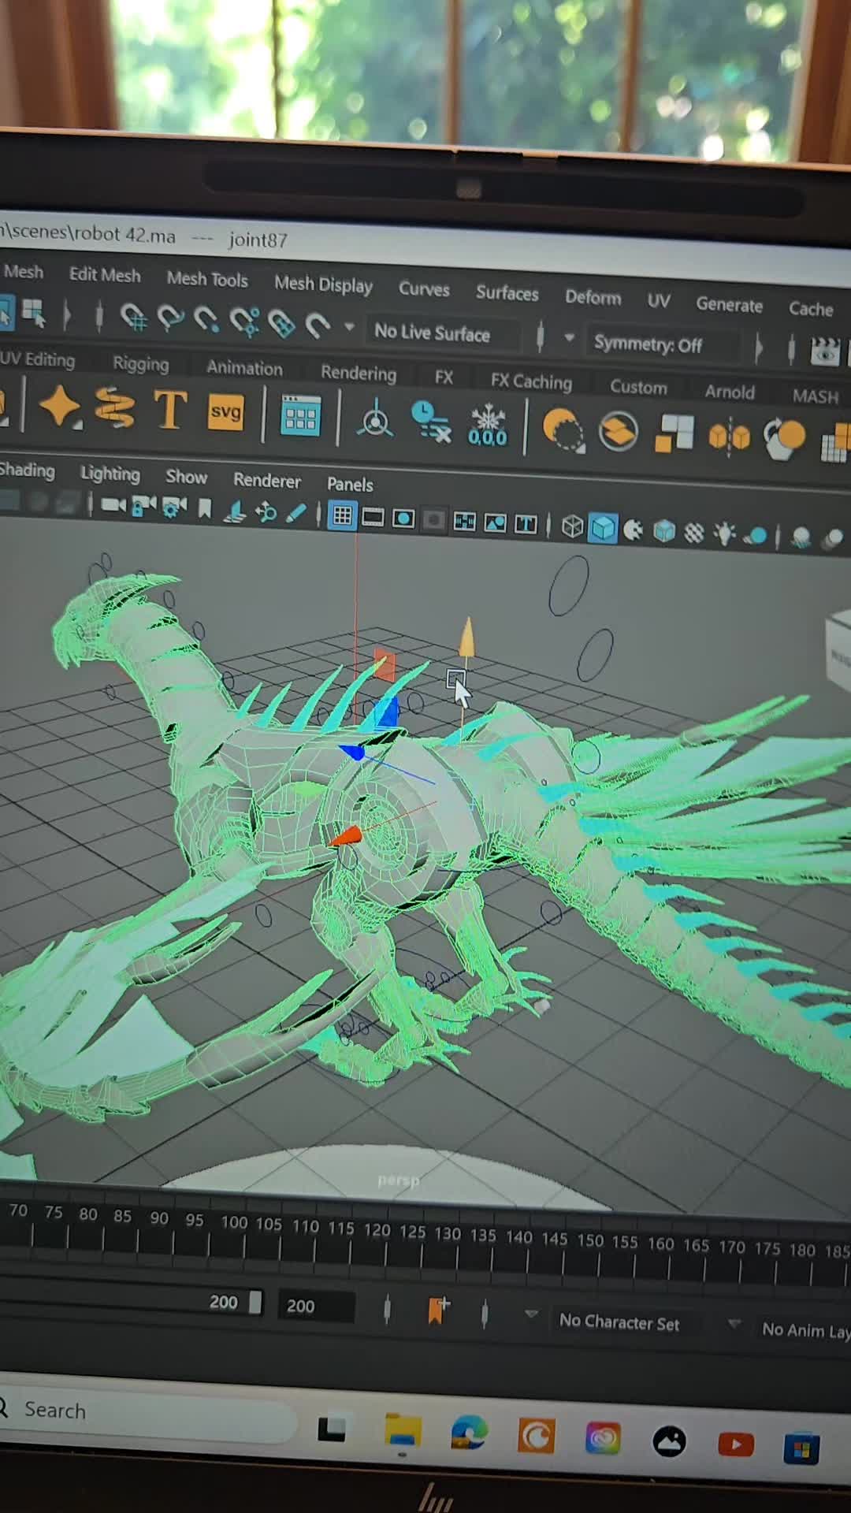
Task: Switch to the FX Caching shelf tab
Action: pos(531,381)
